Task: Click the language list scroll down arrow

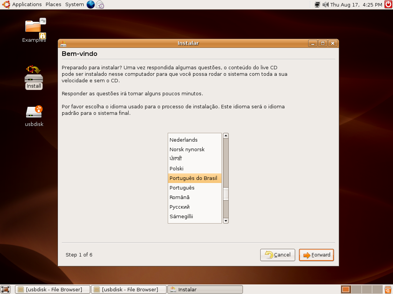Action: [226, 221]
